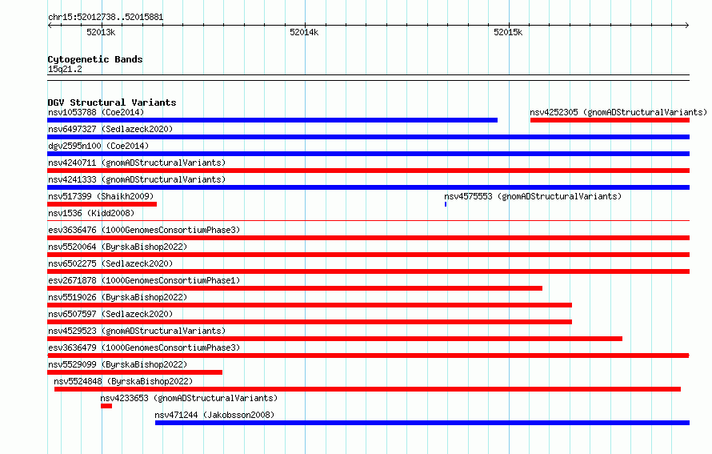Click the blue bar under dgv2595n100

coord(368,154)
